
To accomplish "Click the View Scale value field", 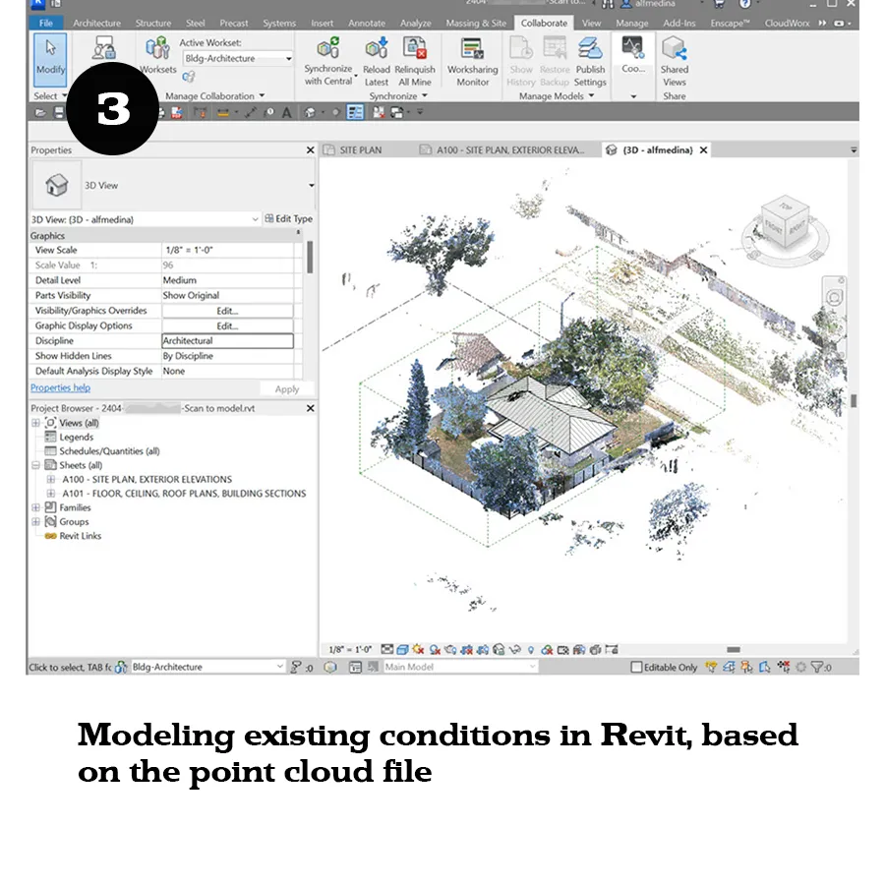I will tap(227, 250).
